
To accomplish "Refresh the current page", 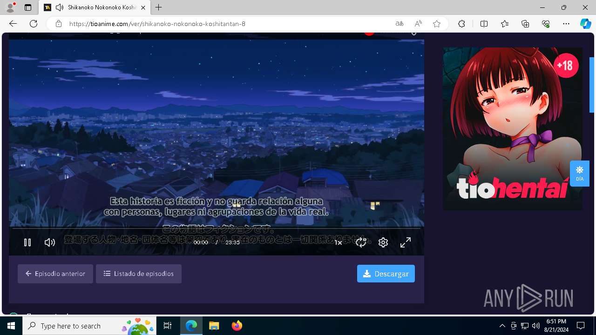I will [34, 24].
